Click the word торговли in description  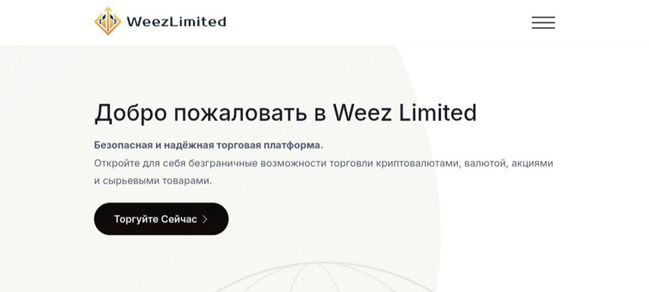[354, 163]
